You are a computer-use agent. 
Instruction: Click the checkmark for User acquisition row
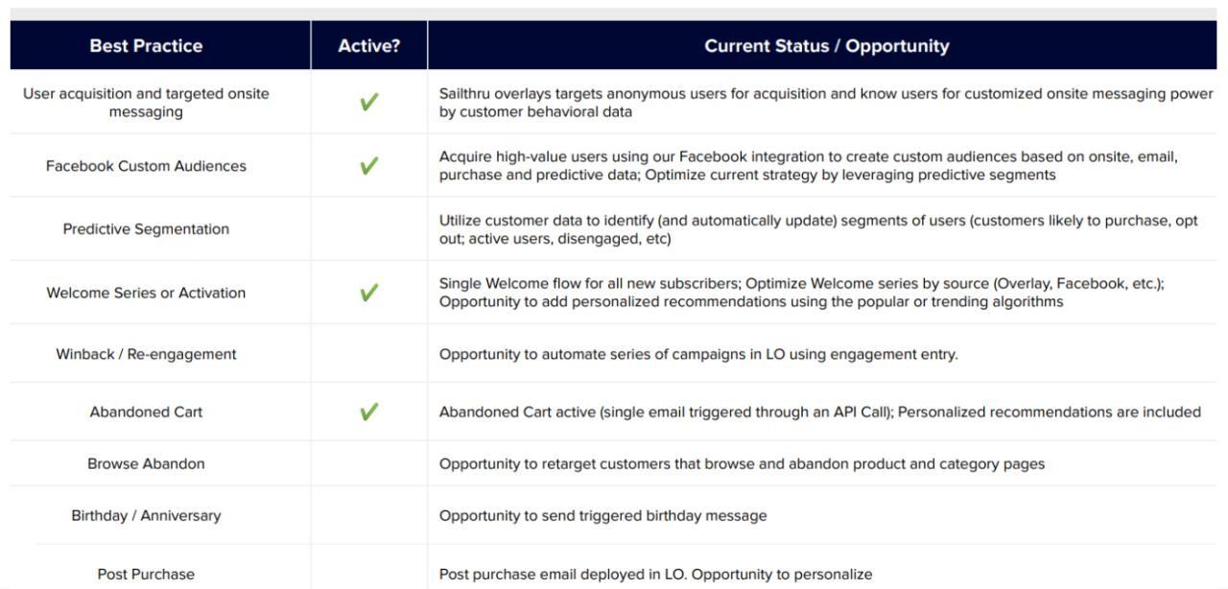tap(368, 103)
